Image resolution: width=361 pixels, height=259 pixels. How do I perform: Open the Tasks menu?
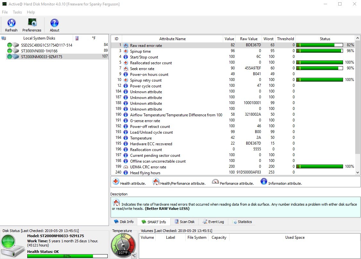[17, 12]
